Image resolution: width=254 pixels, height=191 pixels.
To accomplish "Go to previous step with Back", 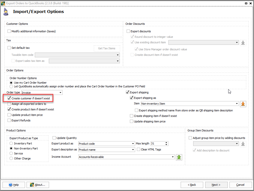I will pos(192,185).
